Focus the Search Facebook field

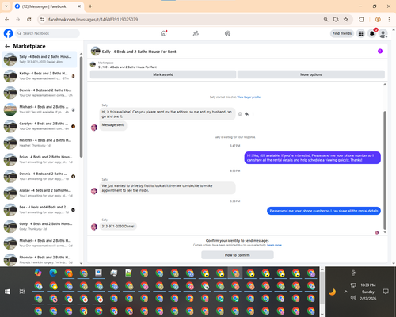(x=48, y=33)
